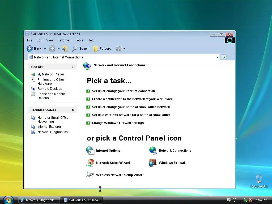Image resolution: width=272 pixels, height=204 pixels.
Task: Open the File menu
Action: (x=30, y=40)
